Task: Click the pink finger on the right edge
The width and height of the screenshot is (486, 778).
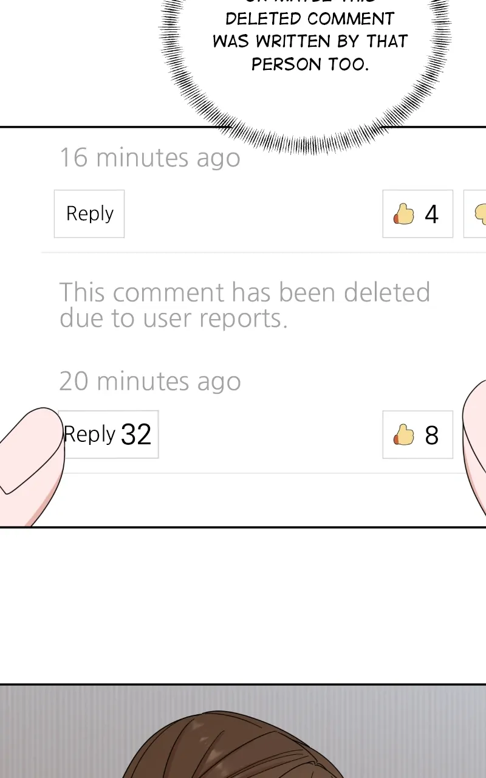Action: (475, 450)
